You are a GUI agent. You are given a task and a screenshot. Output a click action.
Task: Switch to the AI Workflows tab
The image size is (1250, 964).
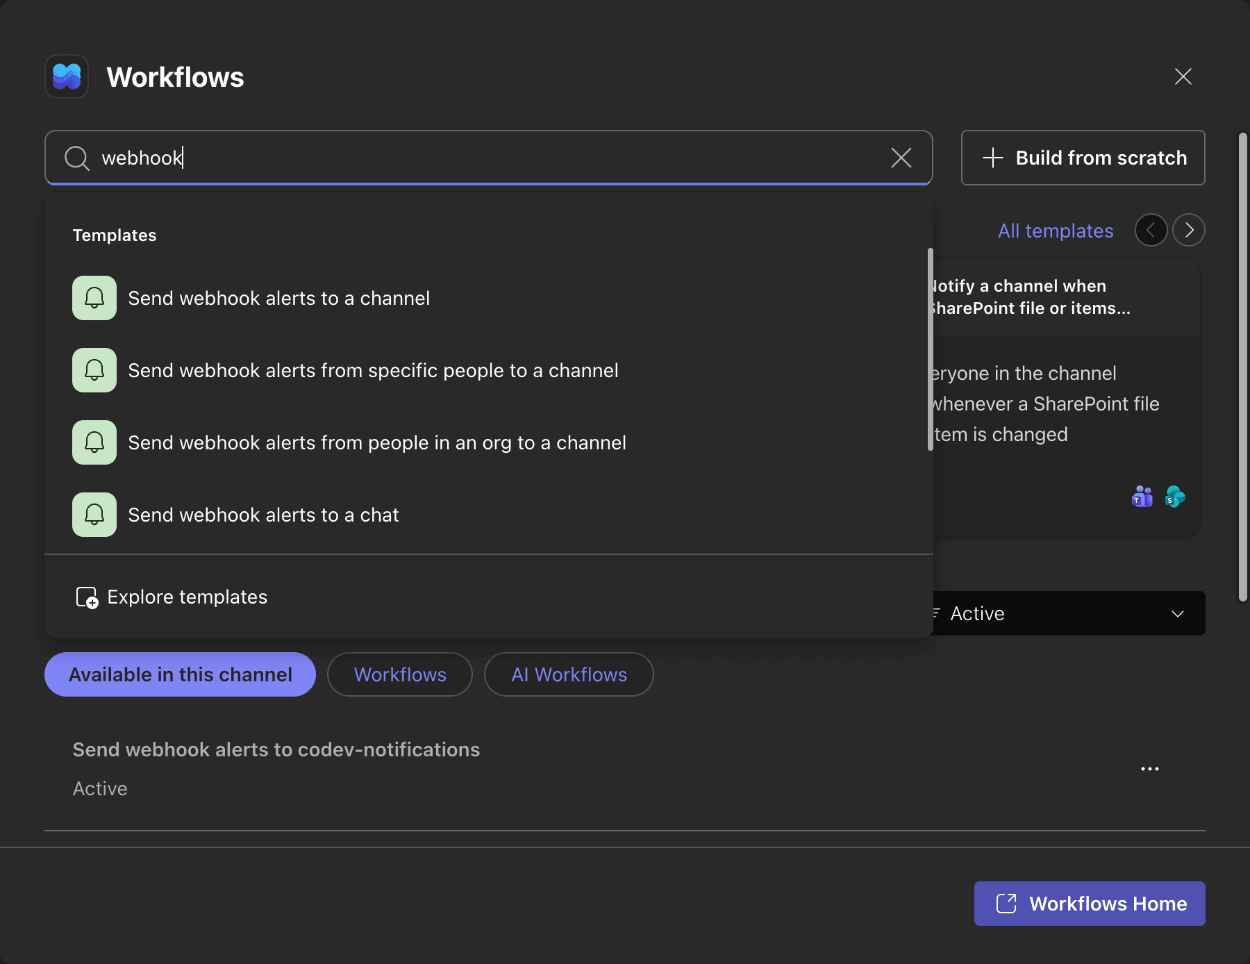[x=569, y=674]
